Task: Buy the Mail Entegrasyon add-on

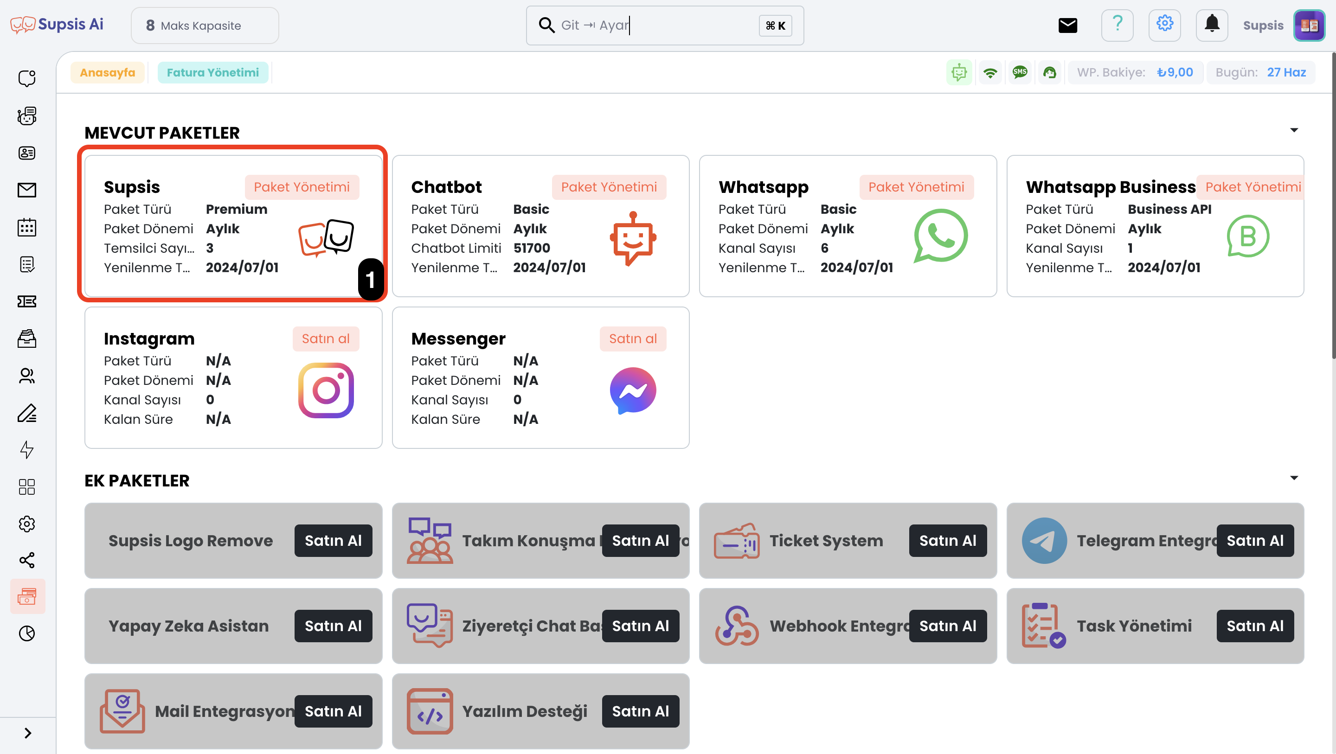Action: click(333, 711)
